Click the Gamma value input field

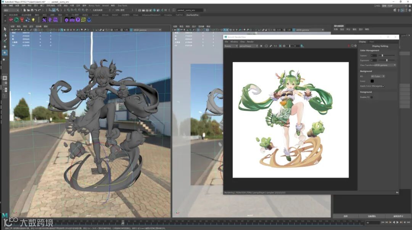[373, 56]
